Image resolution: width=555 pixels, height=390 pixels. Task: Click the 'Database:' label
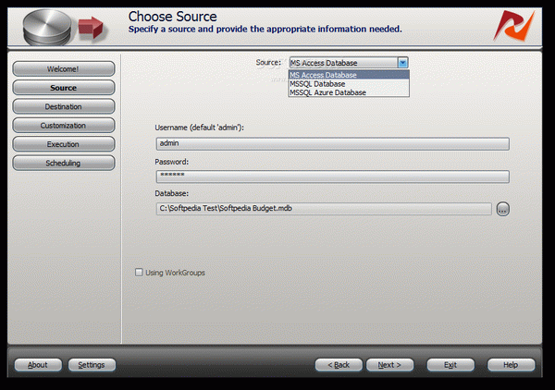172,193
